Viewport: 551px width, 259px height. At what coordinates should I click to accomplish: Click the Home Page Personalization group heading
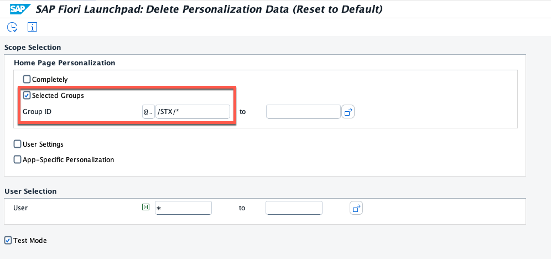pos(64,63)
